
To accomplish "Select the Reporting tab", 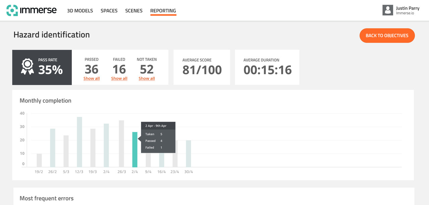I will [163, 11].
